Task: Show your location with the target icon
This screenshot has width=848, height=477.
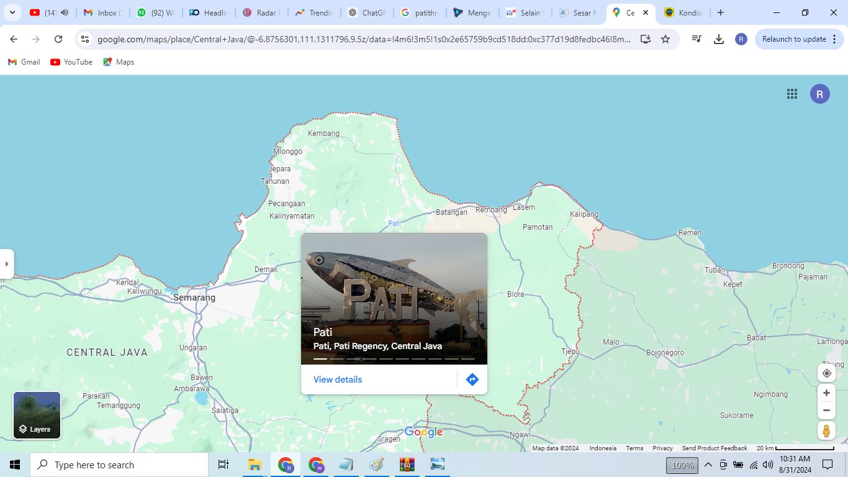Action: click(826, 373)
